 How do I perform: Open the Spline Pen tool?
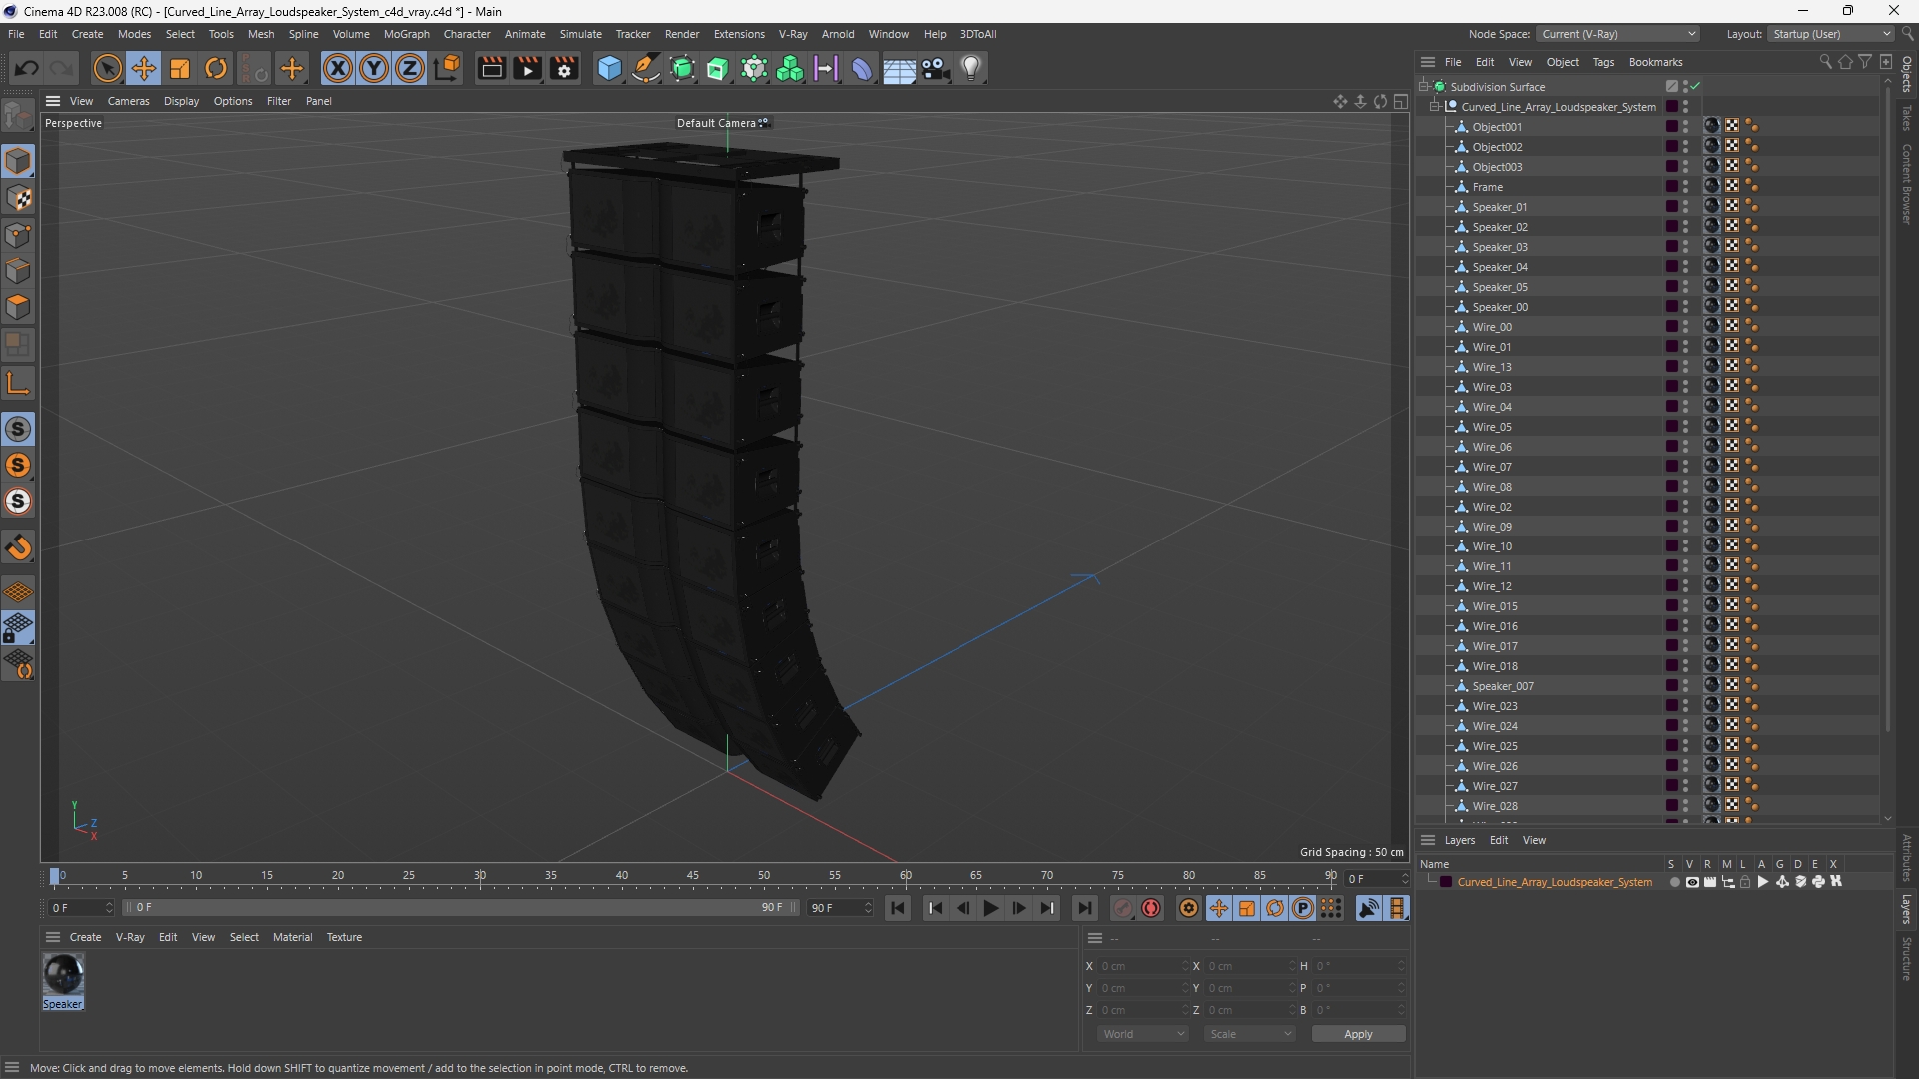pos(646,68)
